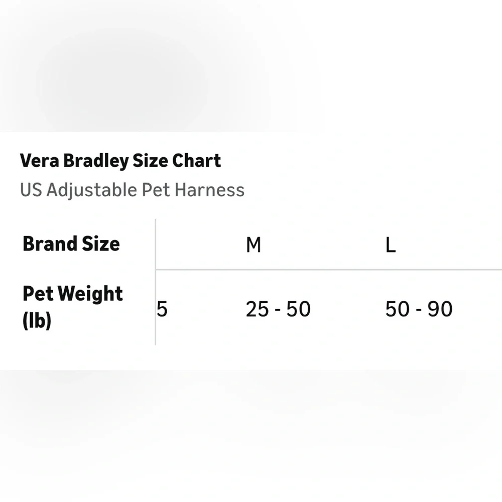Image resolution: width=502 pixels, height=502 pixels.
Task: Click the word Chart in the heading
Action: tap(197, 161)
